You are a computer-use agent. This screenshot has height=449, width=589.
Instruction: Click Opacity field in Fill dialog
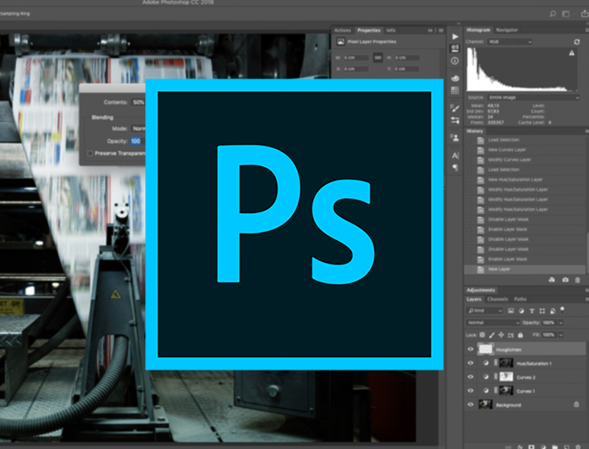137,141
